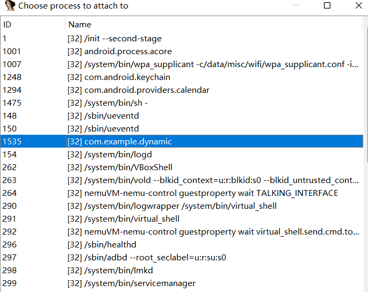Click process ID 154 cell

pyautogui.click(x=10, y=155)
